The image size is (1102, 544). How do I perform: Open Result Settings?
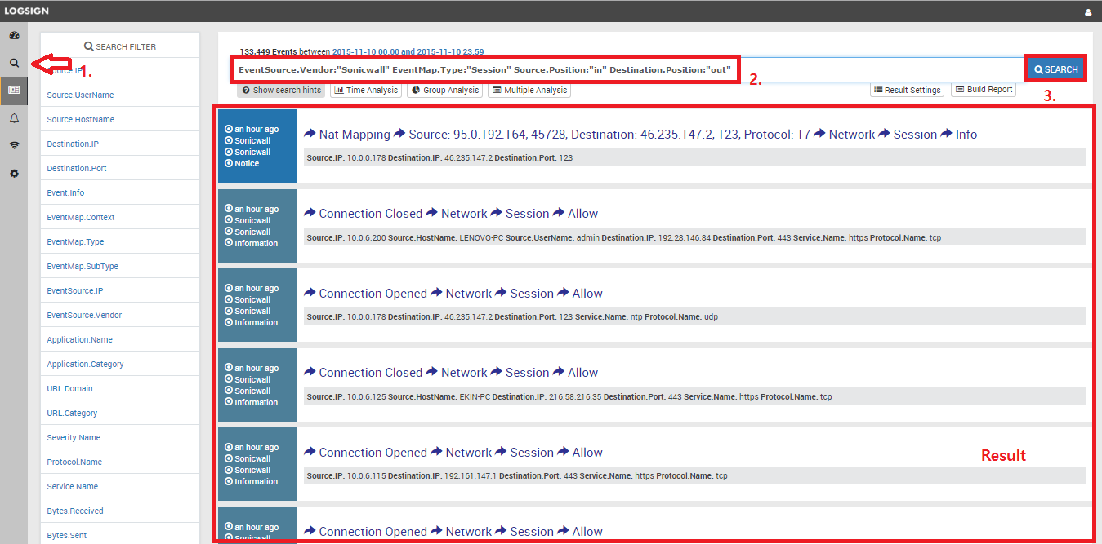[908, 90]
